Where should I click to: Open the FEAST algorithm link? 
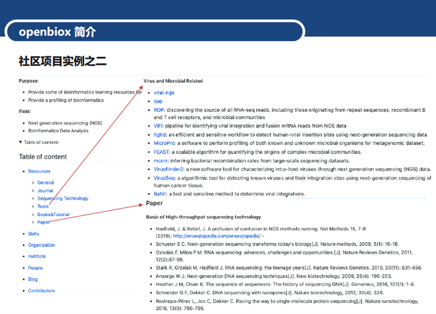pyautogui.click(x=161, y=152)
